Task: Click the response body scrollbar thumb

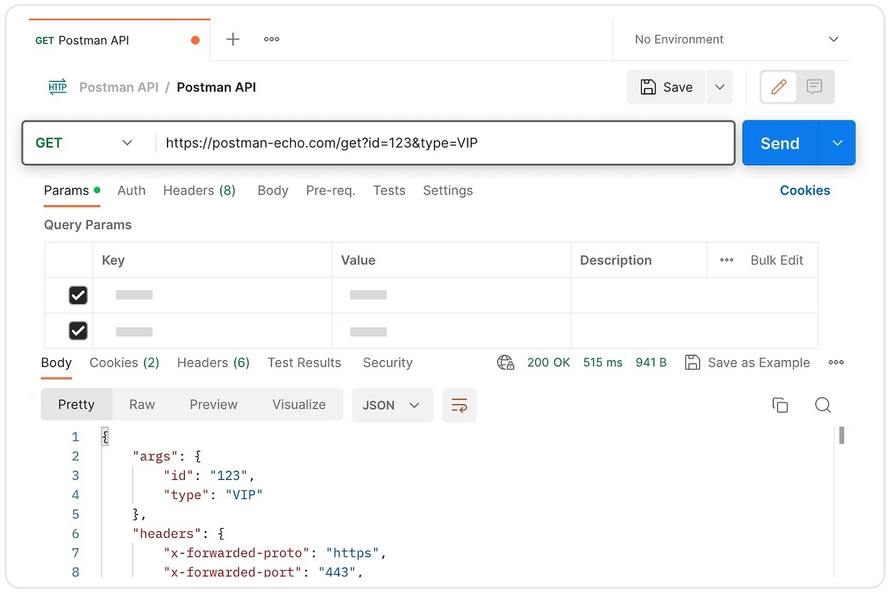Action: point(841,435)
